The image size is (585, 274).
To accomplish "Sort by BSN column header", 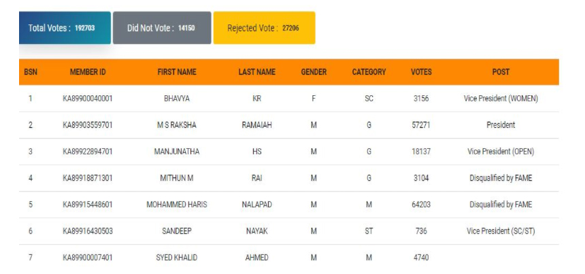I will pyautogui.click(x=31, y=72).
